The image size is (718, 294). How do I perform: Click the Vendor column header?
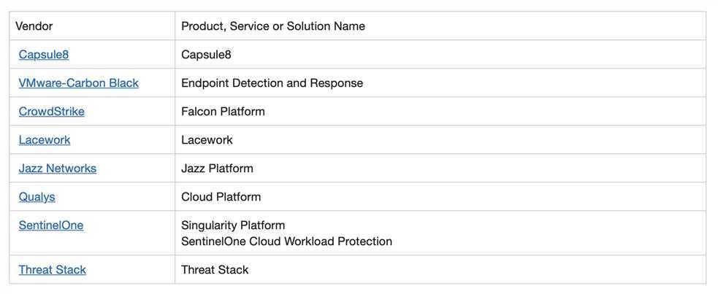coord(34,26)
